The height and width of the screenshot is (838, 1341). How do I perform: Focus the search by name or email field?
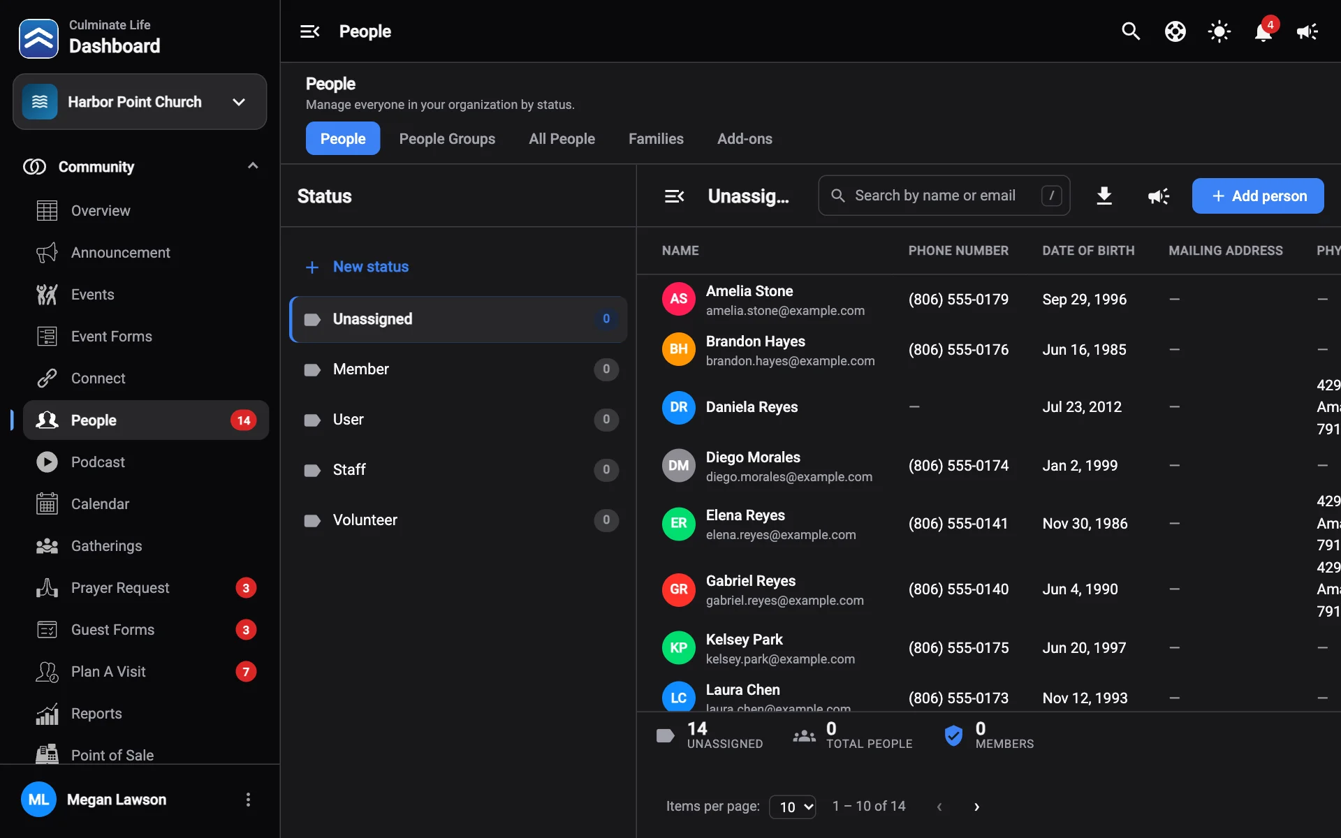[x=944, y=196]
